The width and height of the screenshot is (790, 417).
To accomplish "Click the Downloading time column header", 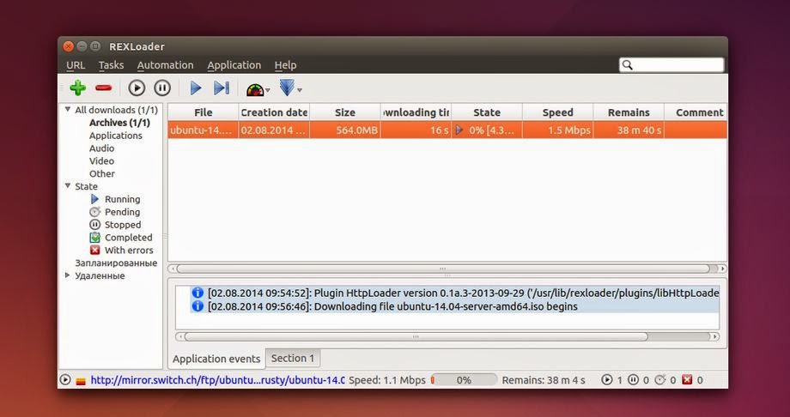I will pyautogui.click(x=416, y=112).
